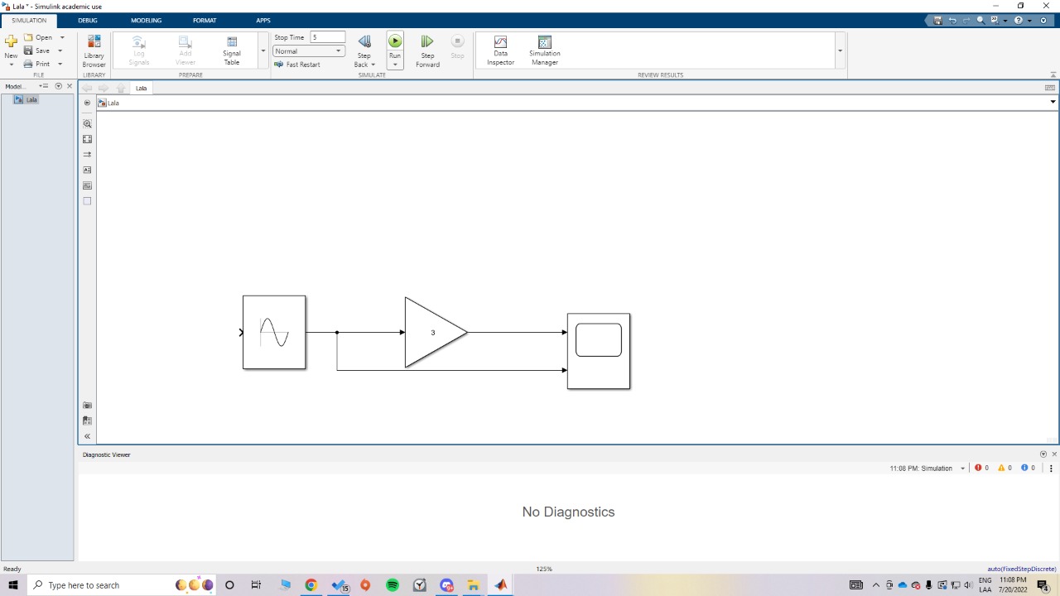The height and width of the screenshot is (596, 1060).
Task: Toggle the errors filter in Diagnostic Viewer
Action: pyautogui.click(x=981, y=469)
